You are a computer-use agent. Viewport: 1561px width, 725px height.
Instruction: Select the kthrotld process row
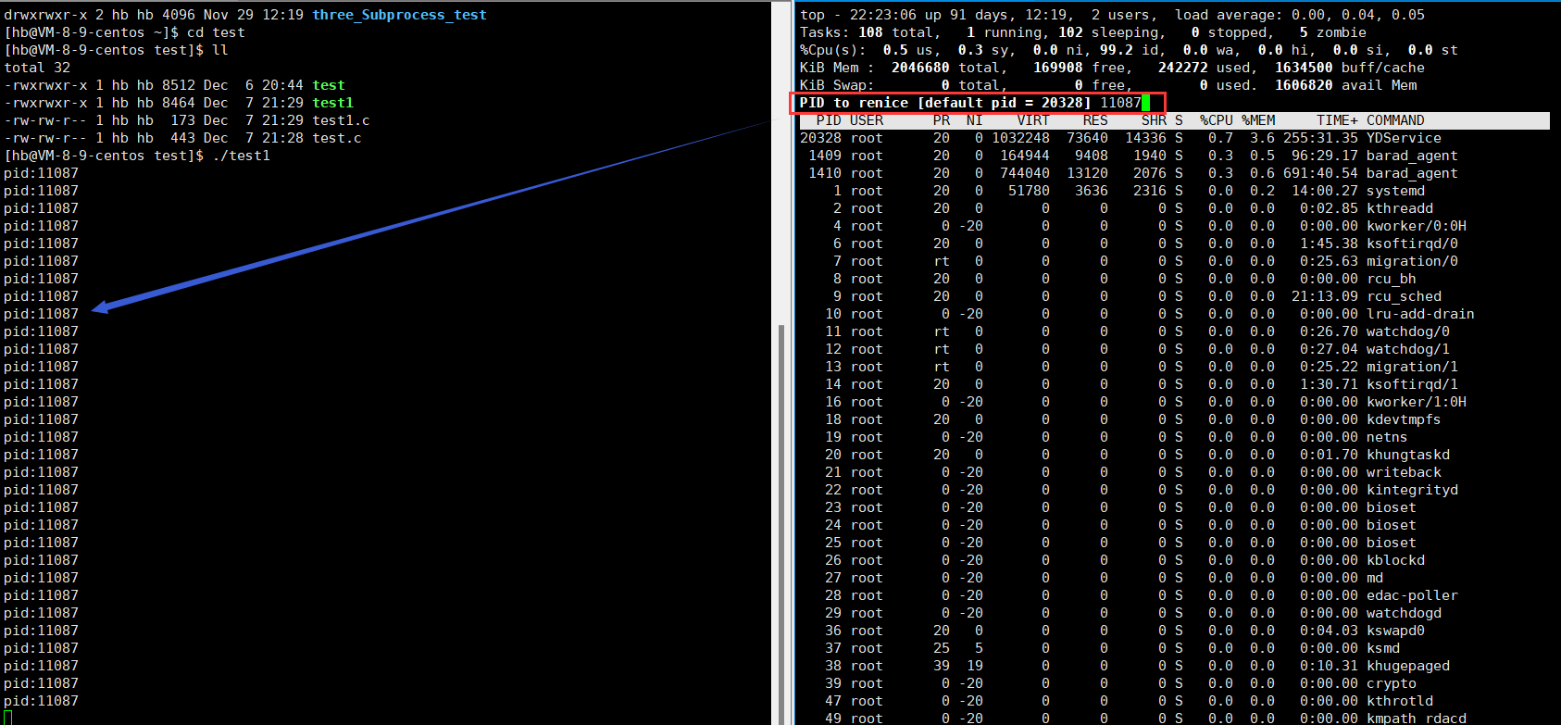(x=1174, y=701)
